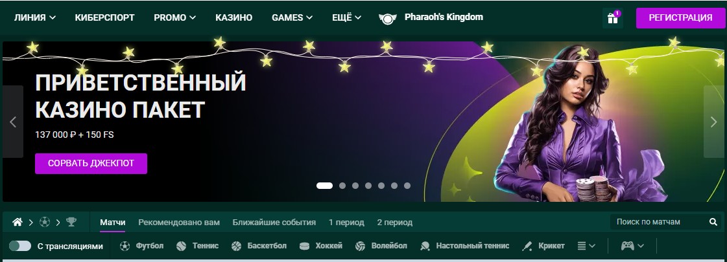727x262 pixels.
Task: Open the КАЗИНО menu item
Action: click(x=233, y=17)
